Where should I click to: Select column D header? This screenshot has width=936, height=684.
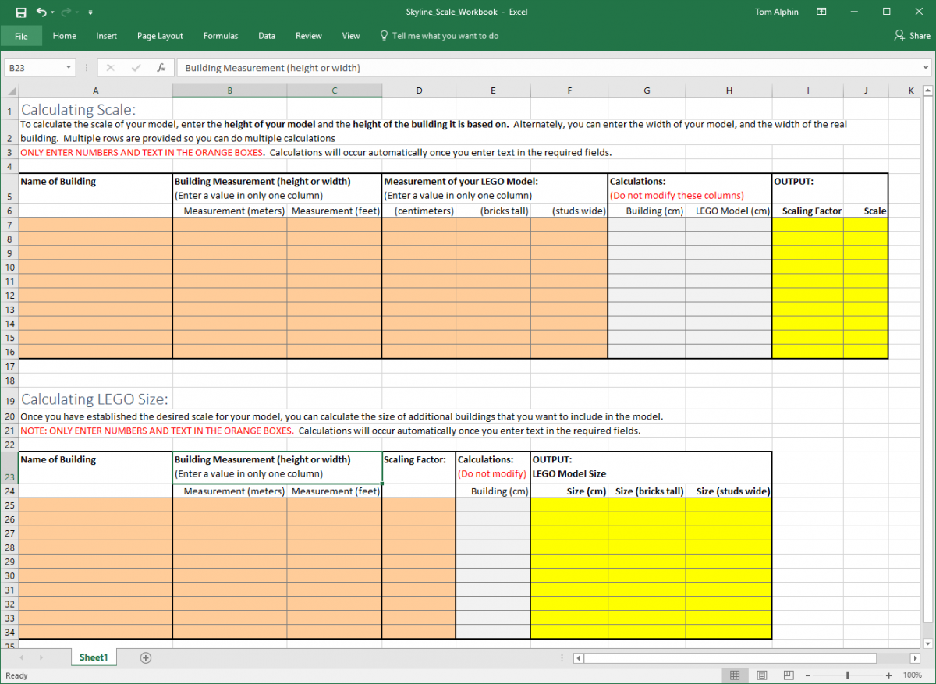(419, 90)
